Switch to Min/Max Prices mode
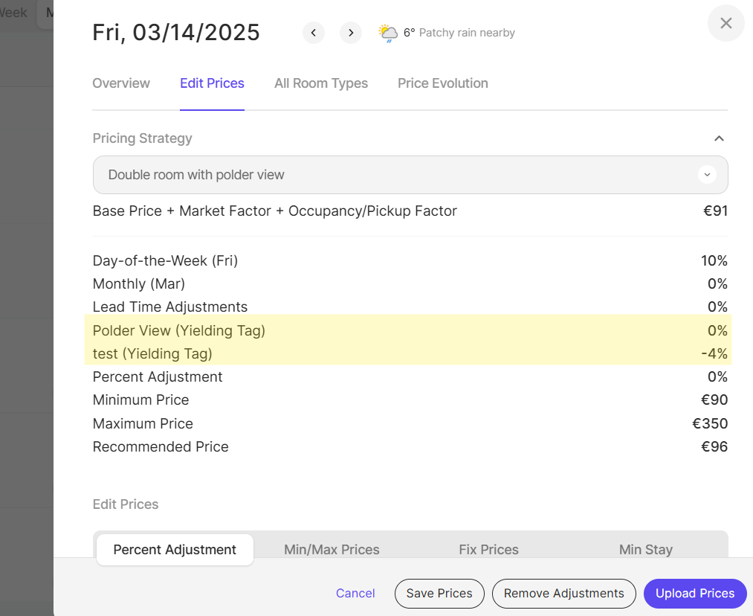 [332, 550]
